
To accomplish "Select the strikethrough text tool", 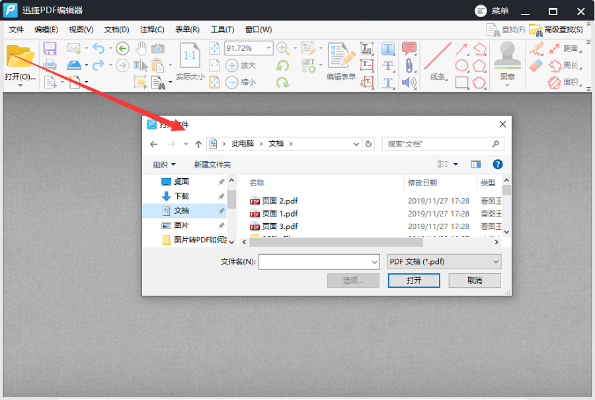I will tap(388, 65).
